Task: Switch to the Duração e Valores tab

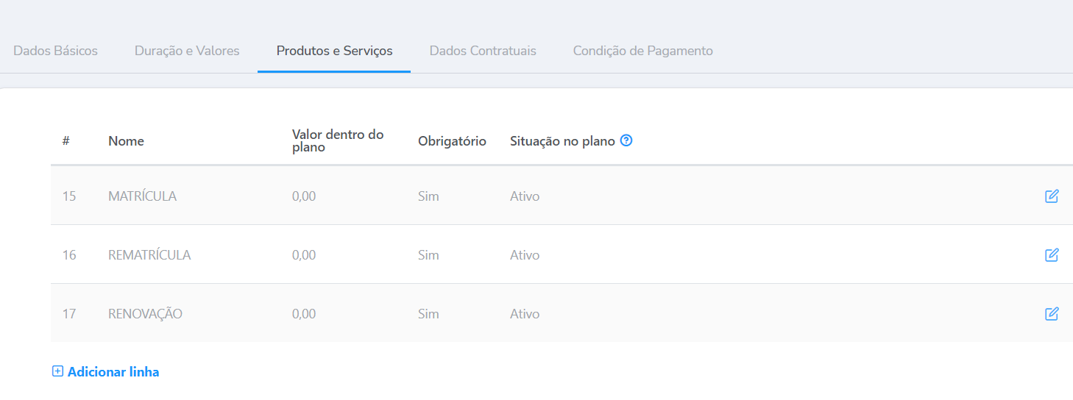Action: pyautogui.click(x=187, y=51)
